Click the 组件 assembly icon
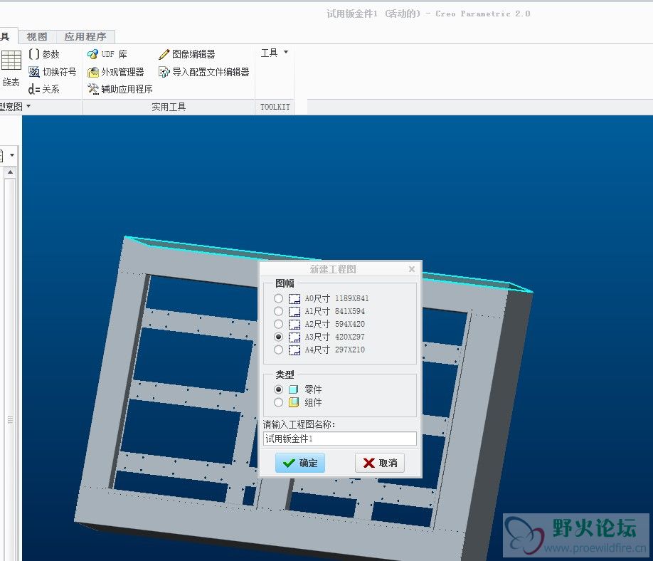653x561 pixels. pyautogui.click(x=294, y=402)
